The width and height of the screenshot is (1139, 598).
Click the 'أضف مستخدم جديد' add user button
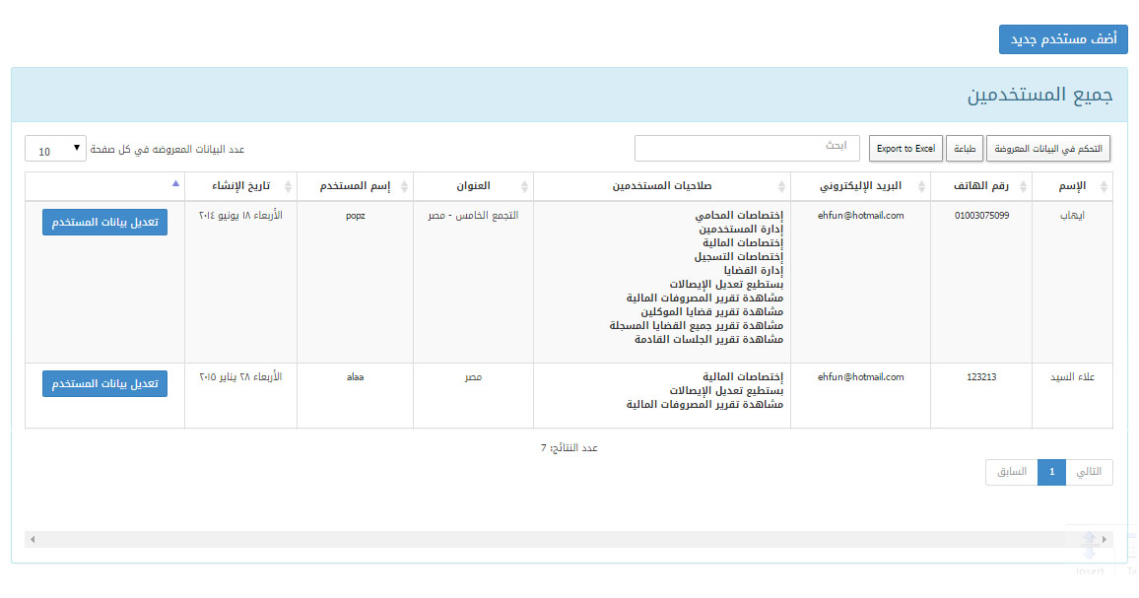click(1062, 39)
